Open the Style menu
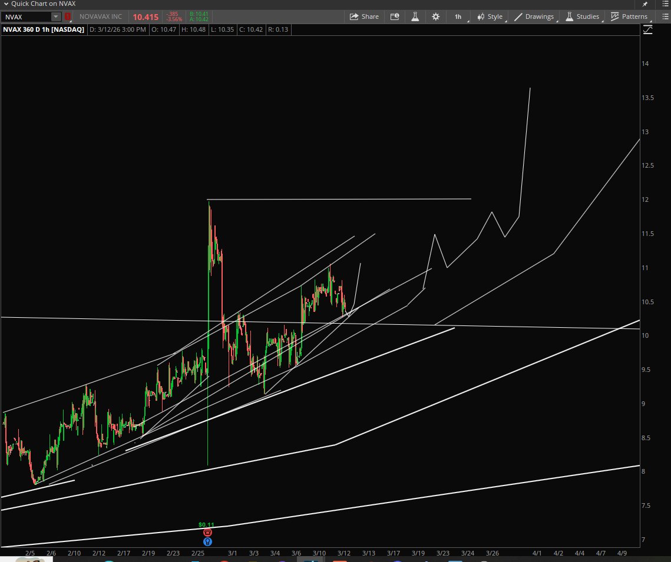This screenshot has width=671, height=562. click(x=490, y=16)
